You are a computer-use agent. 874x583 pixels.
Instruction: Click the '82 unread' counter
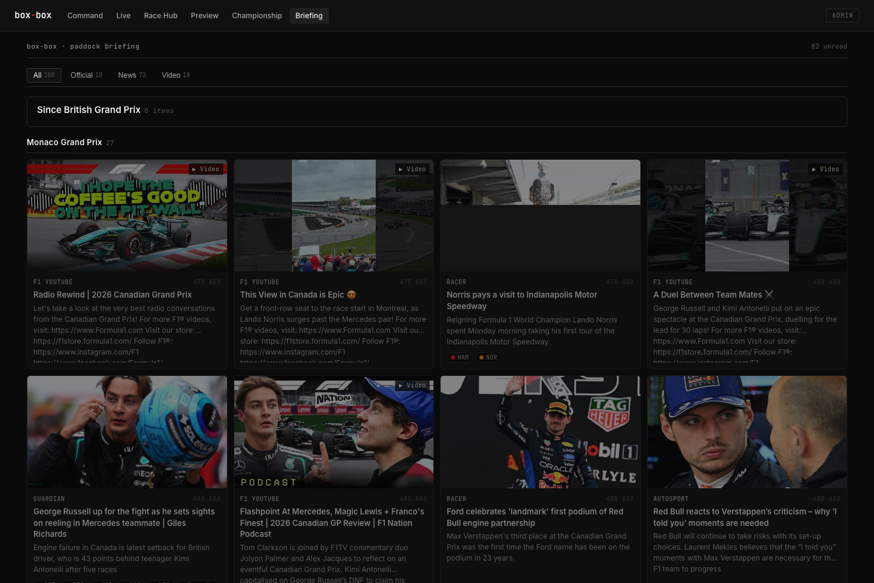click(829, 47)
